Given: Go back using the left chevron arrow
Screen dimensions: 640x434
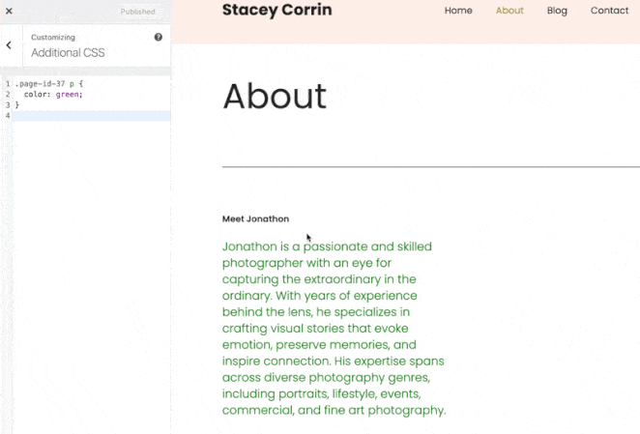Looking at the screenshot, I should [x=9, y=45].
